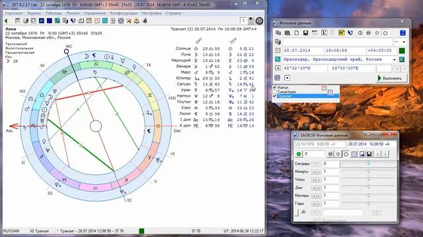
Task: Open the Справка menu
Action: [x=173, y=13]
